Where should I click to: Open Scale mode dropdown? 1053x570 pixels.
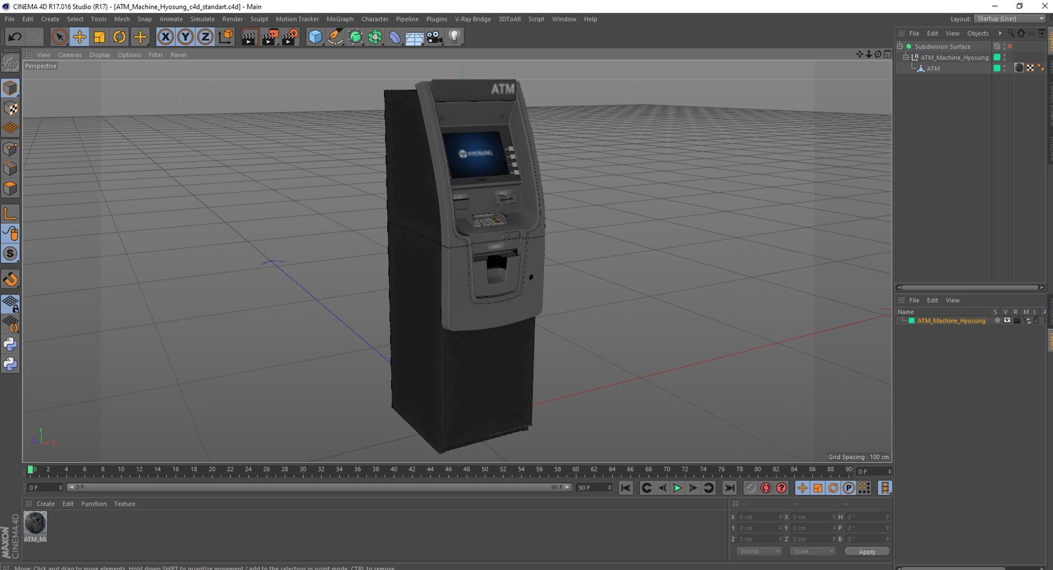[813, 551]
